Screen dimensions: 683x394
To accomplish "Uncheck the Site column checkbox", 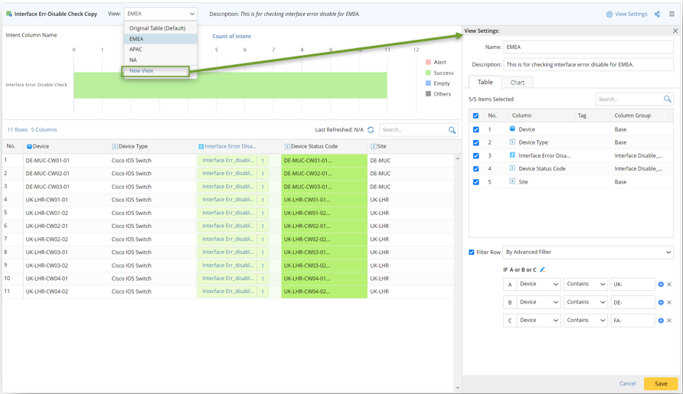I will coord(476,182).
